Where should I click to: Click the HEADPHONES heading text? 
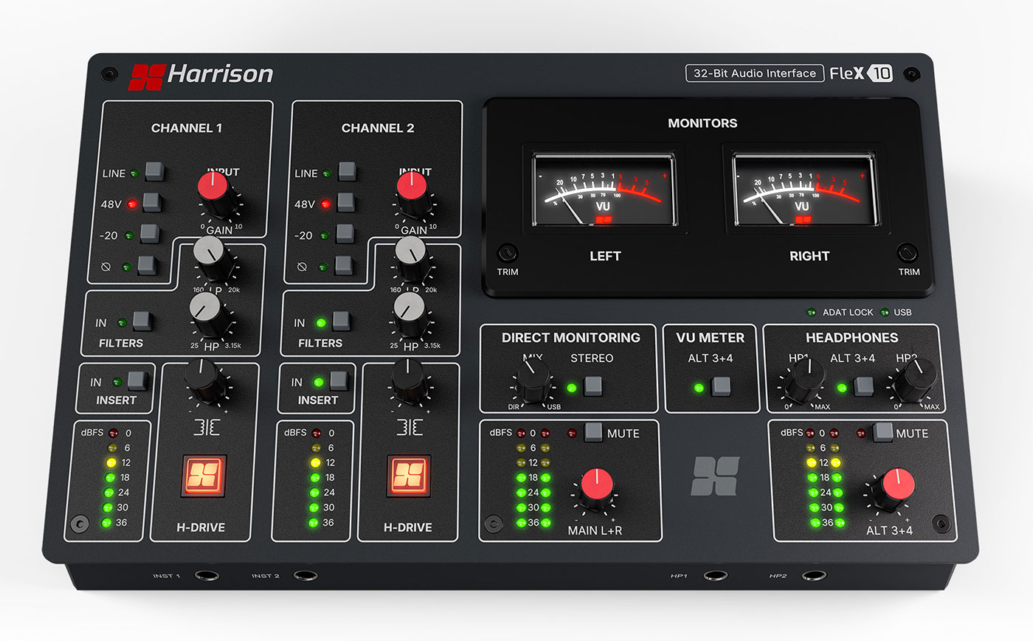point(852,338)
